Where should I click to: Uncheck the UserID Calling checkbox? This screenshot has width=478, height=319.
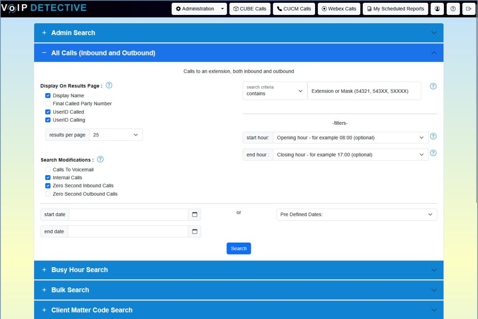pos(48,120)
